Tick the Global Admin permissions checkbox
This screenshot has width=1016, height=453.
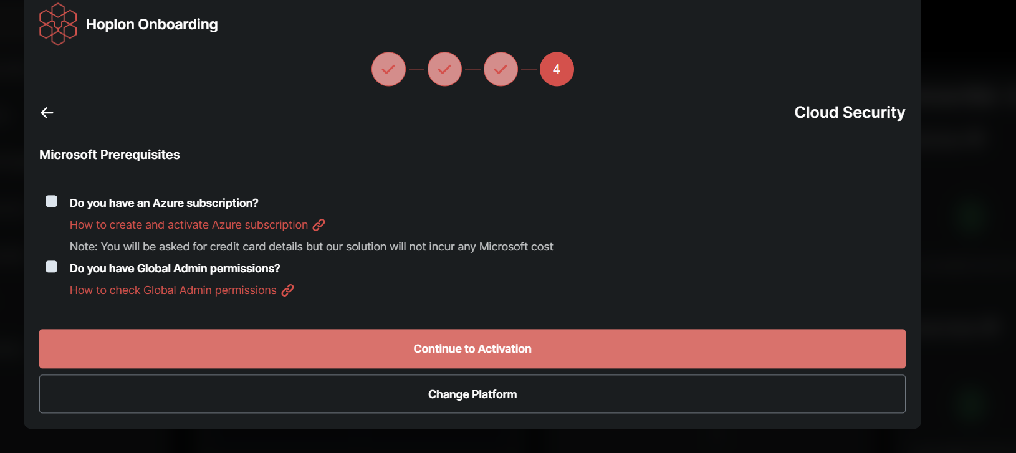tap(52, 267)
